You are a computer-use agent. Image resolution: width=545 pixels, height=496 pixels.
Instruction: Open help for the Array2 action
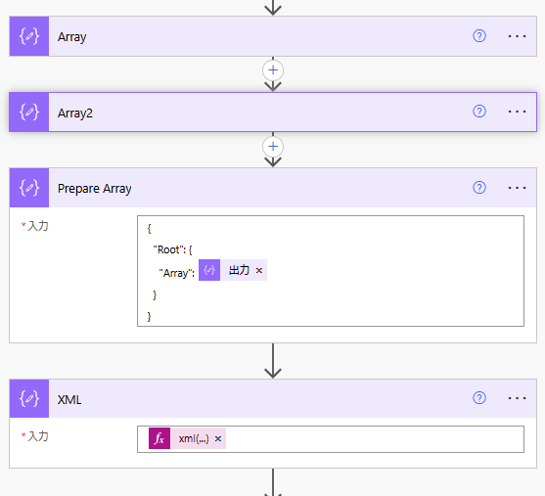pyautogui.click(x=479, y=112)
